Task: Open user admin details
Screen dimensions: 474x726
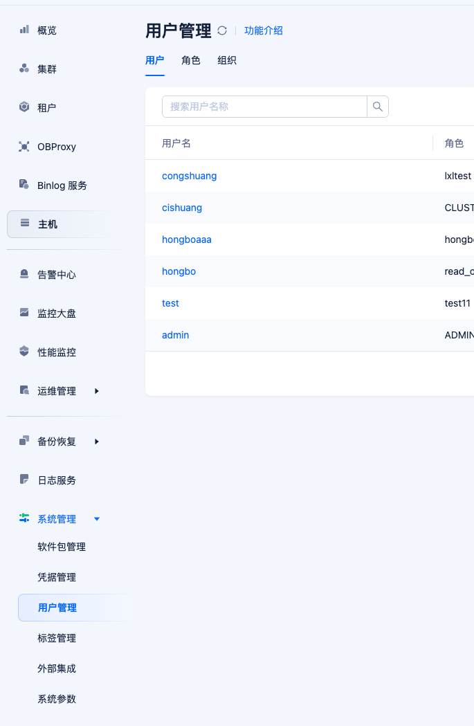Action: pos(176,335)
